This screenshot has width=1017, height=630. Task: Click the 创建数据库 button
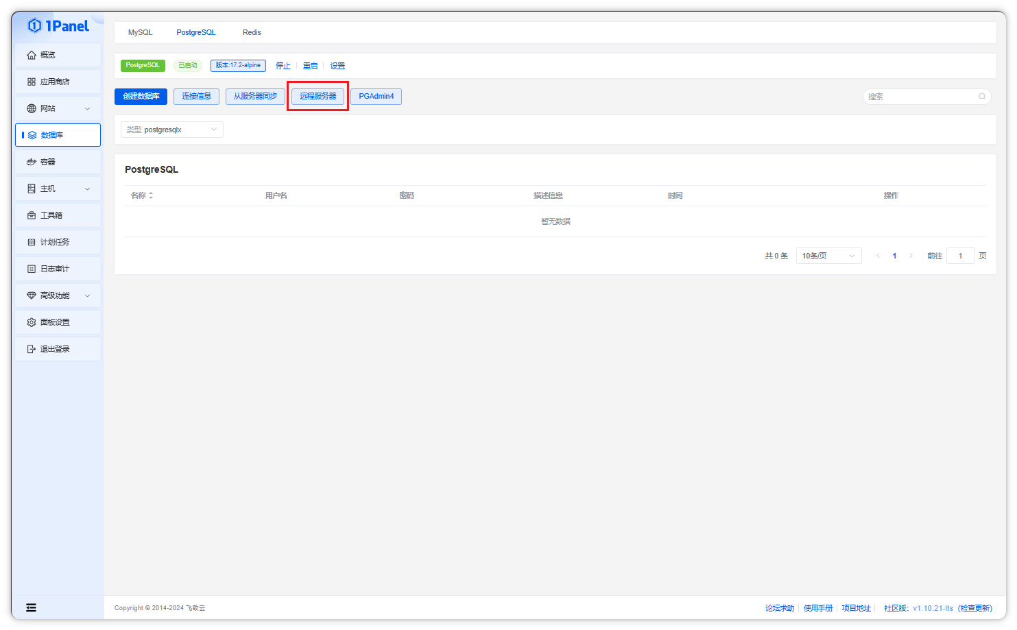[x=141, y=97]
